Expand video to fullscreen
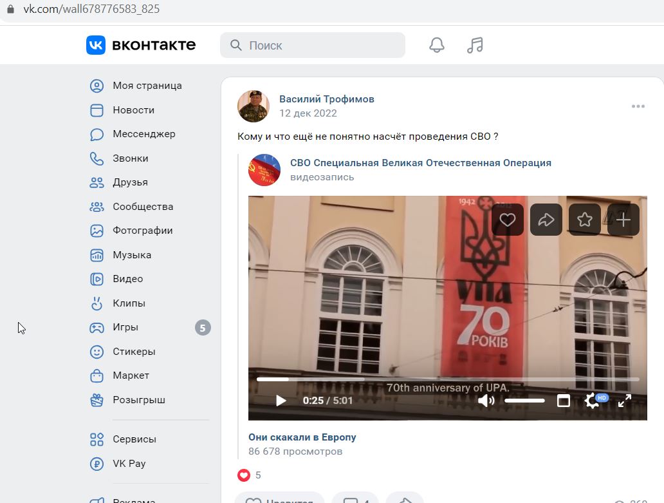The width and height of the screenshot is (664, 503). pyautogui.click(x=625, y=401)
